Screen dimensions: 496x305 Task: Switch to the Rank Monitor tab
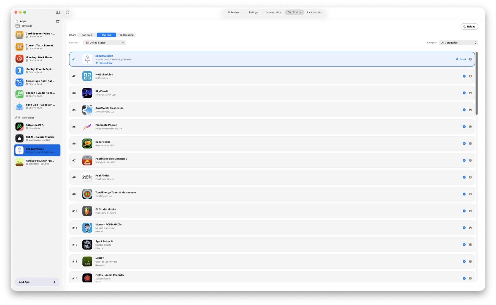314,12
